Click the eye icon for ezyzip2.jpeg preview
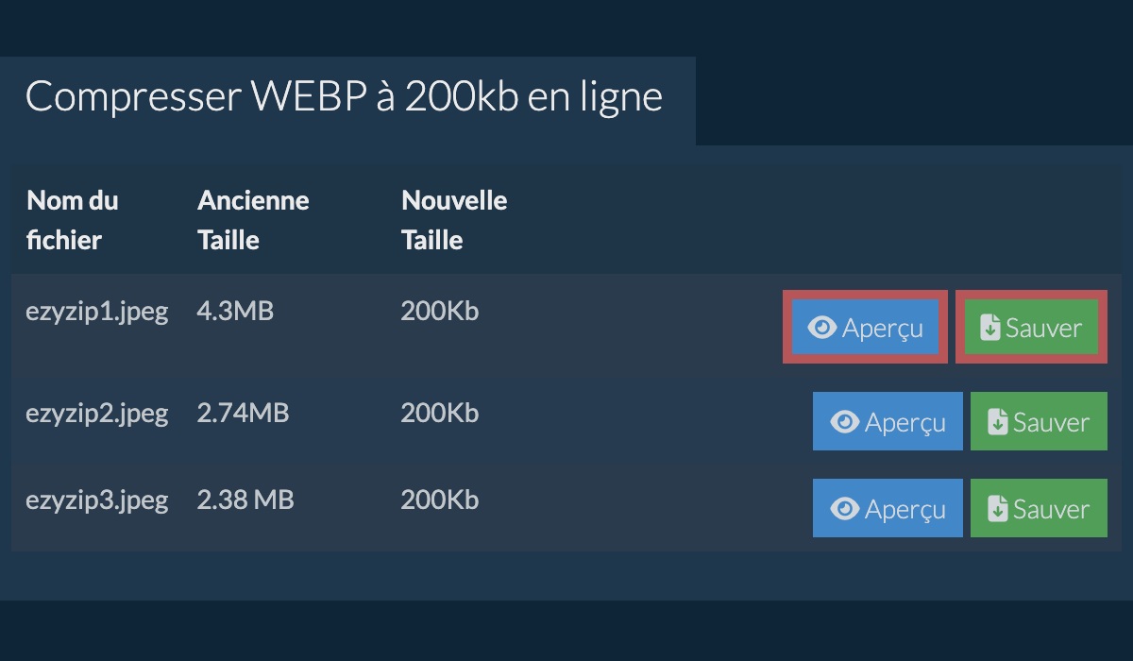Image resolution: width=1133 pixels, height=661 pixels. (844, 422)
